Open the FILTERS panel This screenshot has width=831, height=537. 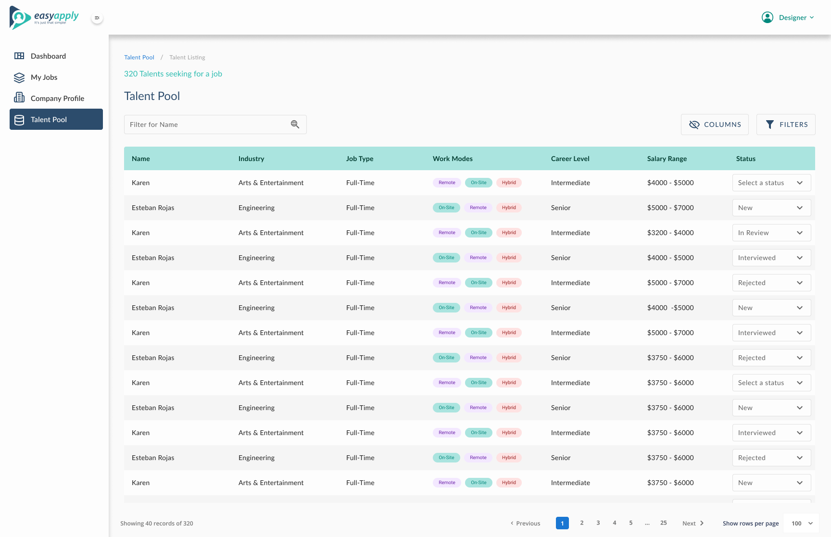pos(785,125)
